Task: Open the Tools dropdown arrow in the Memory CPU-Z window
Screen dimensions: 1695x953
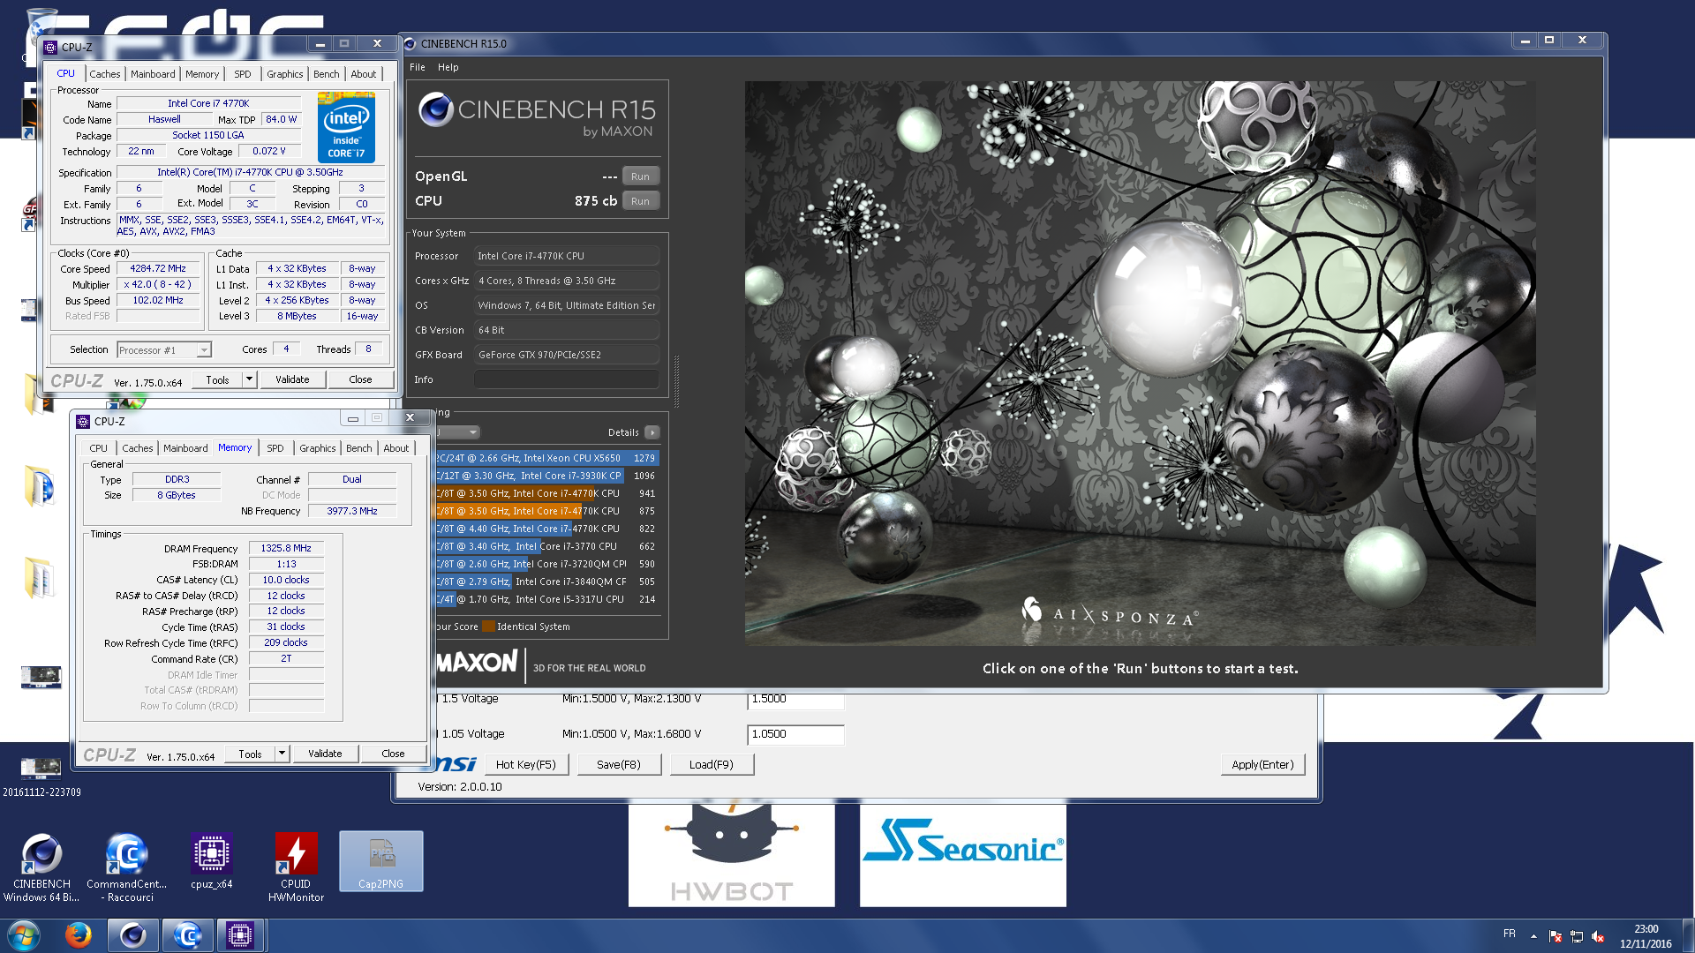Action: click(282, 754)
